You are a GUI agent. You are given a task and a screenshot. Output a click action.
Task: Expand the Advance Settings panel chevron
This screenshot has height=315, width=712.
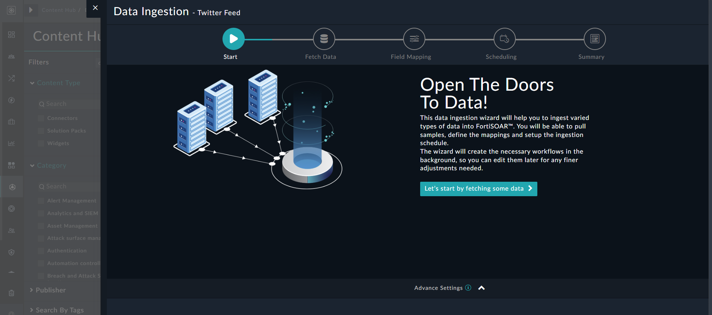481,288
